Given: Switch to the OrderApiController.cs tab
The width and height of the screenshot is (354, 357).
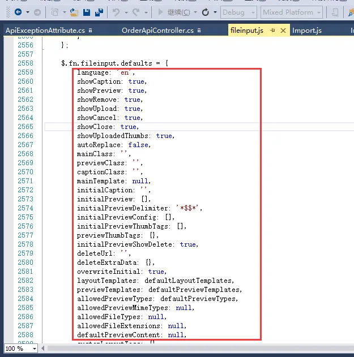Looking at the screenshot, I should pos(157,31).
